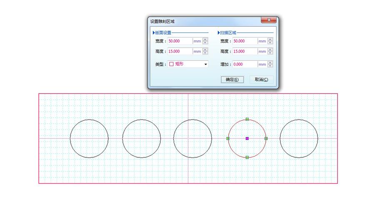This screenshot has width=374, height=207.
Task: Decrease 扫描区域 高度 with down arrow
Action: point(270,53)
